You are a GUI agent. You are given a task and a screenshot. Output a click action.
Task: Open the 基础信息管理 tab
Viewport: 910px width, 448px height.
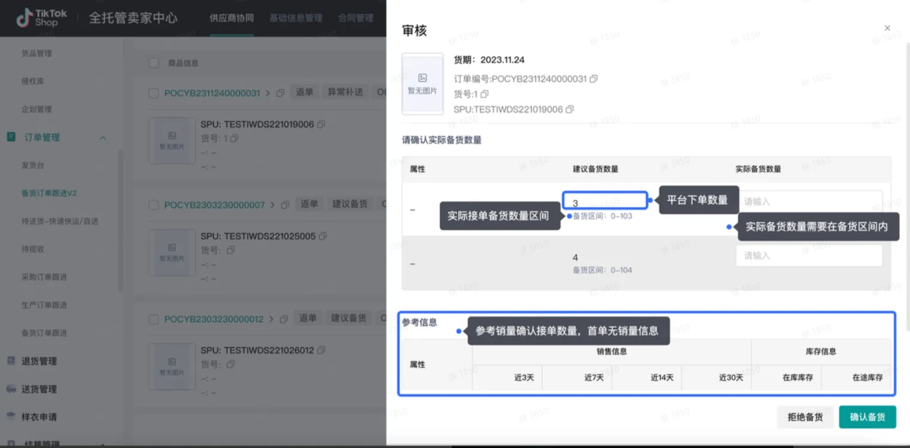point(296,18)
